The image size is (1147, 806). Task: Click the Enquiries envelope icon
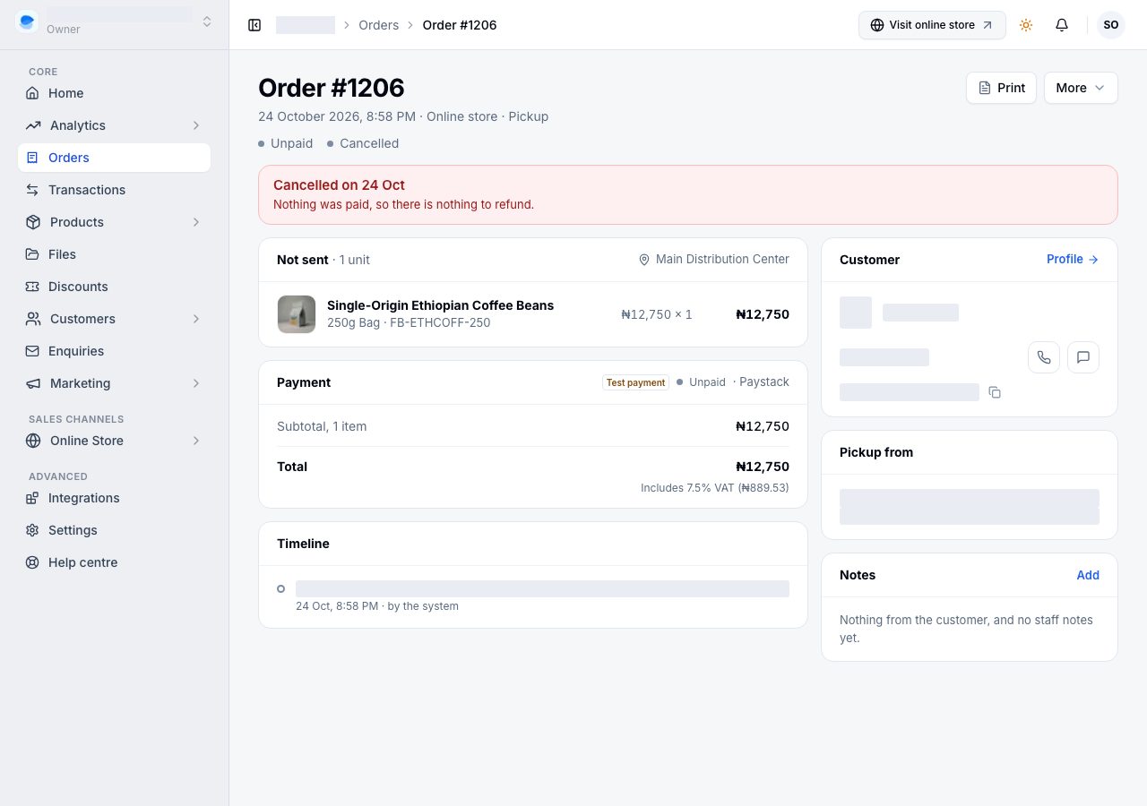tap(32, 351)
